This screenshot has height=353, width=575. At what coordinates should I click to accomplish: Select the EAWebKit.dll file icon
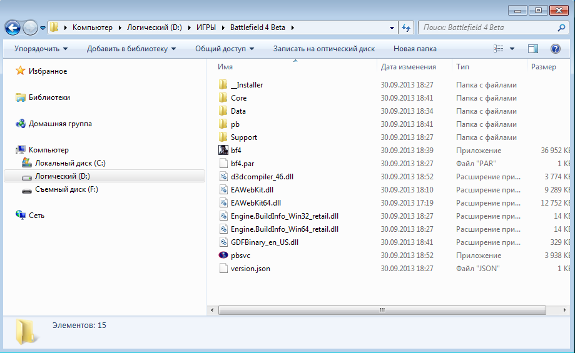pyautogui.click(x=223, y=190)
